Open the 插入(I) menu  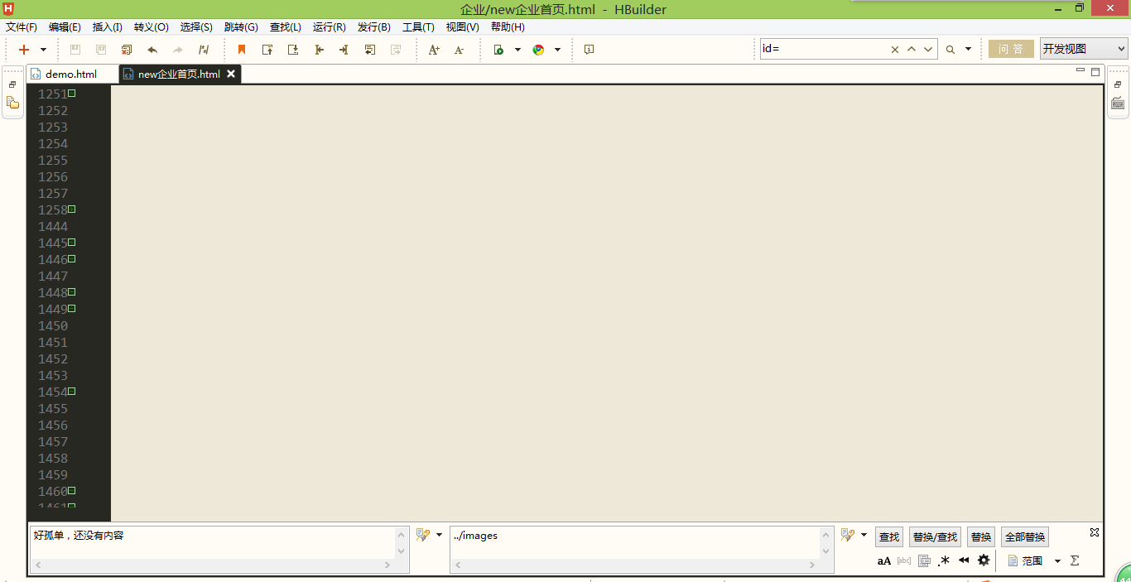click(x=108, y=27)
